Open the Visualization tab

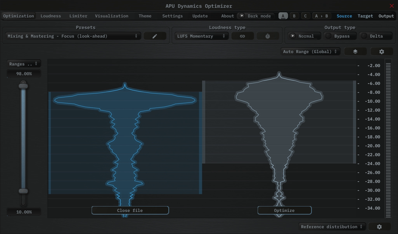click(x=111, y=16)
